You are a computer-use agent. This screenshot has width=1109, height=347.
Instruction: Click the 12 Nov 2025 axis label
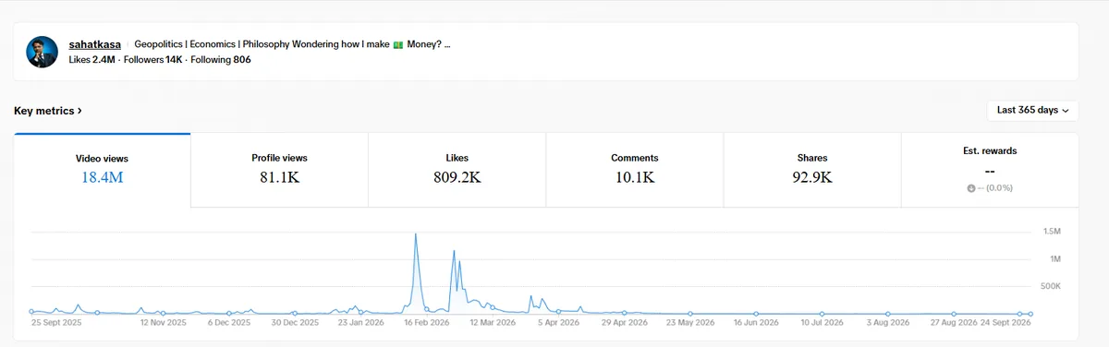point(164,323)
